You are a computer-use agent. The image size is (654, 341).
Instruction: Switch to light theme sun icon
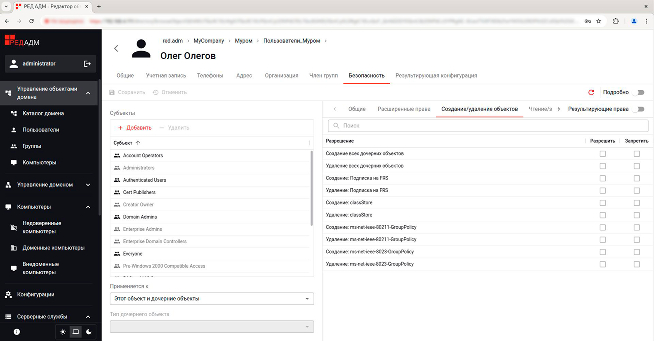[x=63, y=332]
